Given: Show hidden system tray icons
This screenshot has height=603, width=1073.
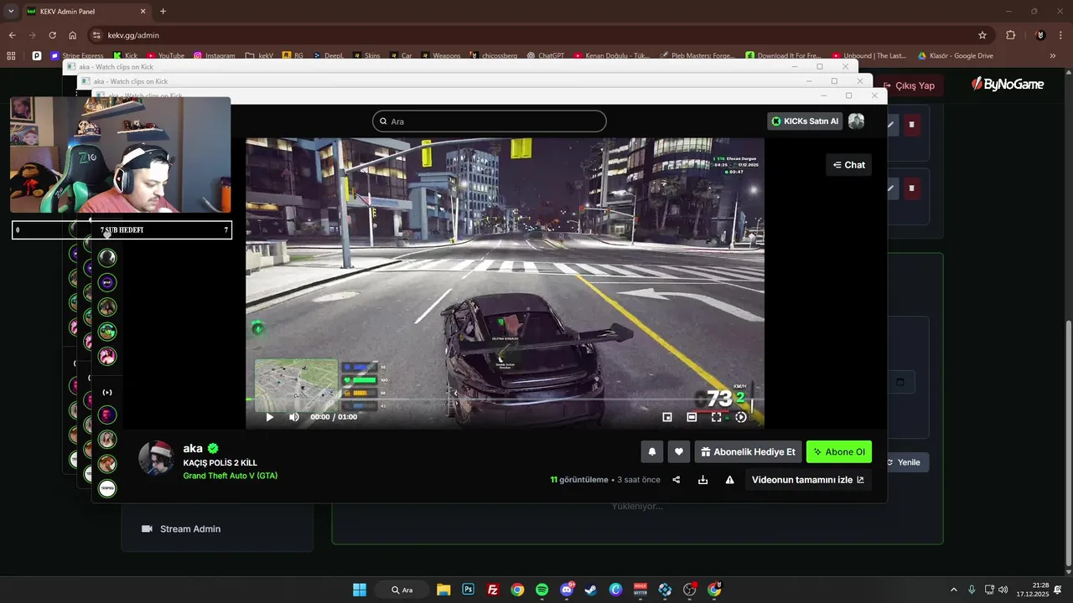Looking at the screenshot, I should click(953, 590).
